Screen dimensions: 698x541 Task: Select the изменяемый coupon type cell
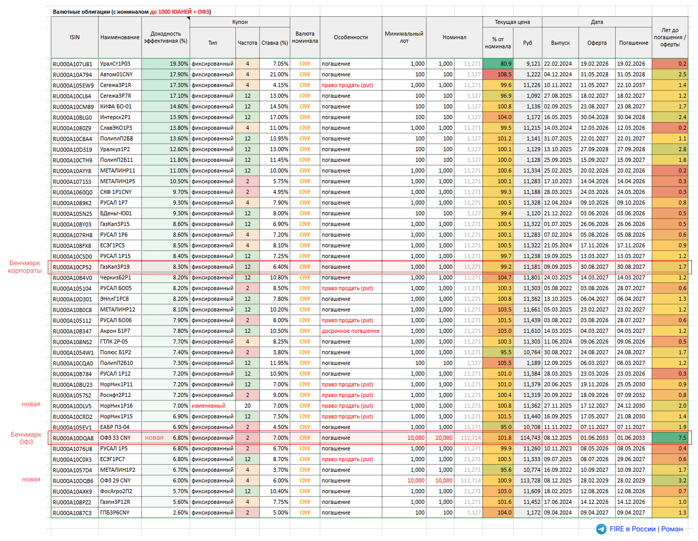tap(208, 406)
